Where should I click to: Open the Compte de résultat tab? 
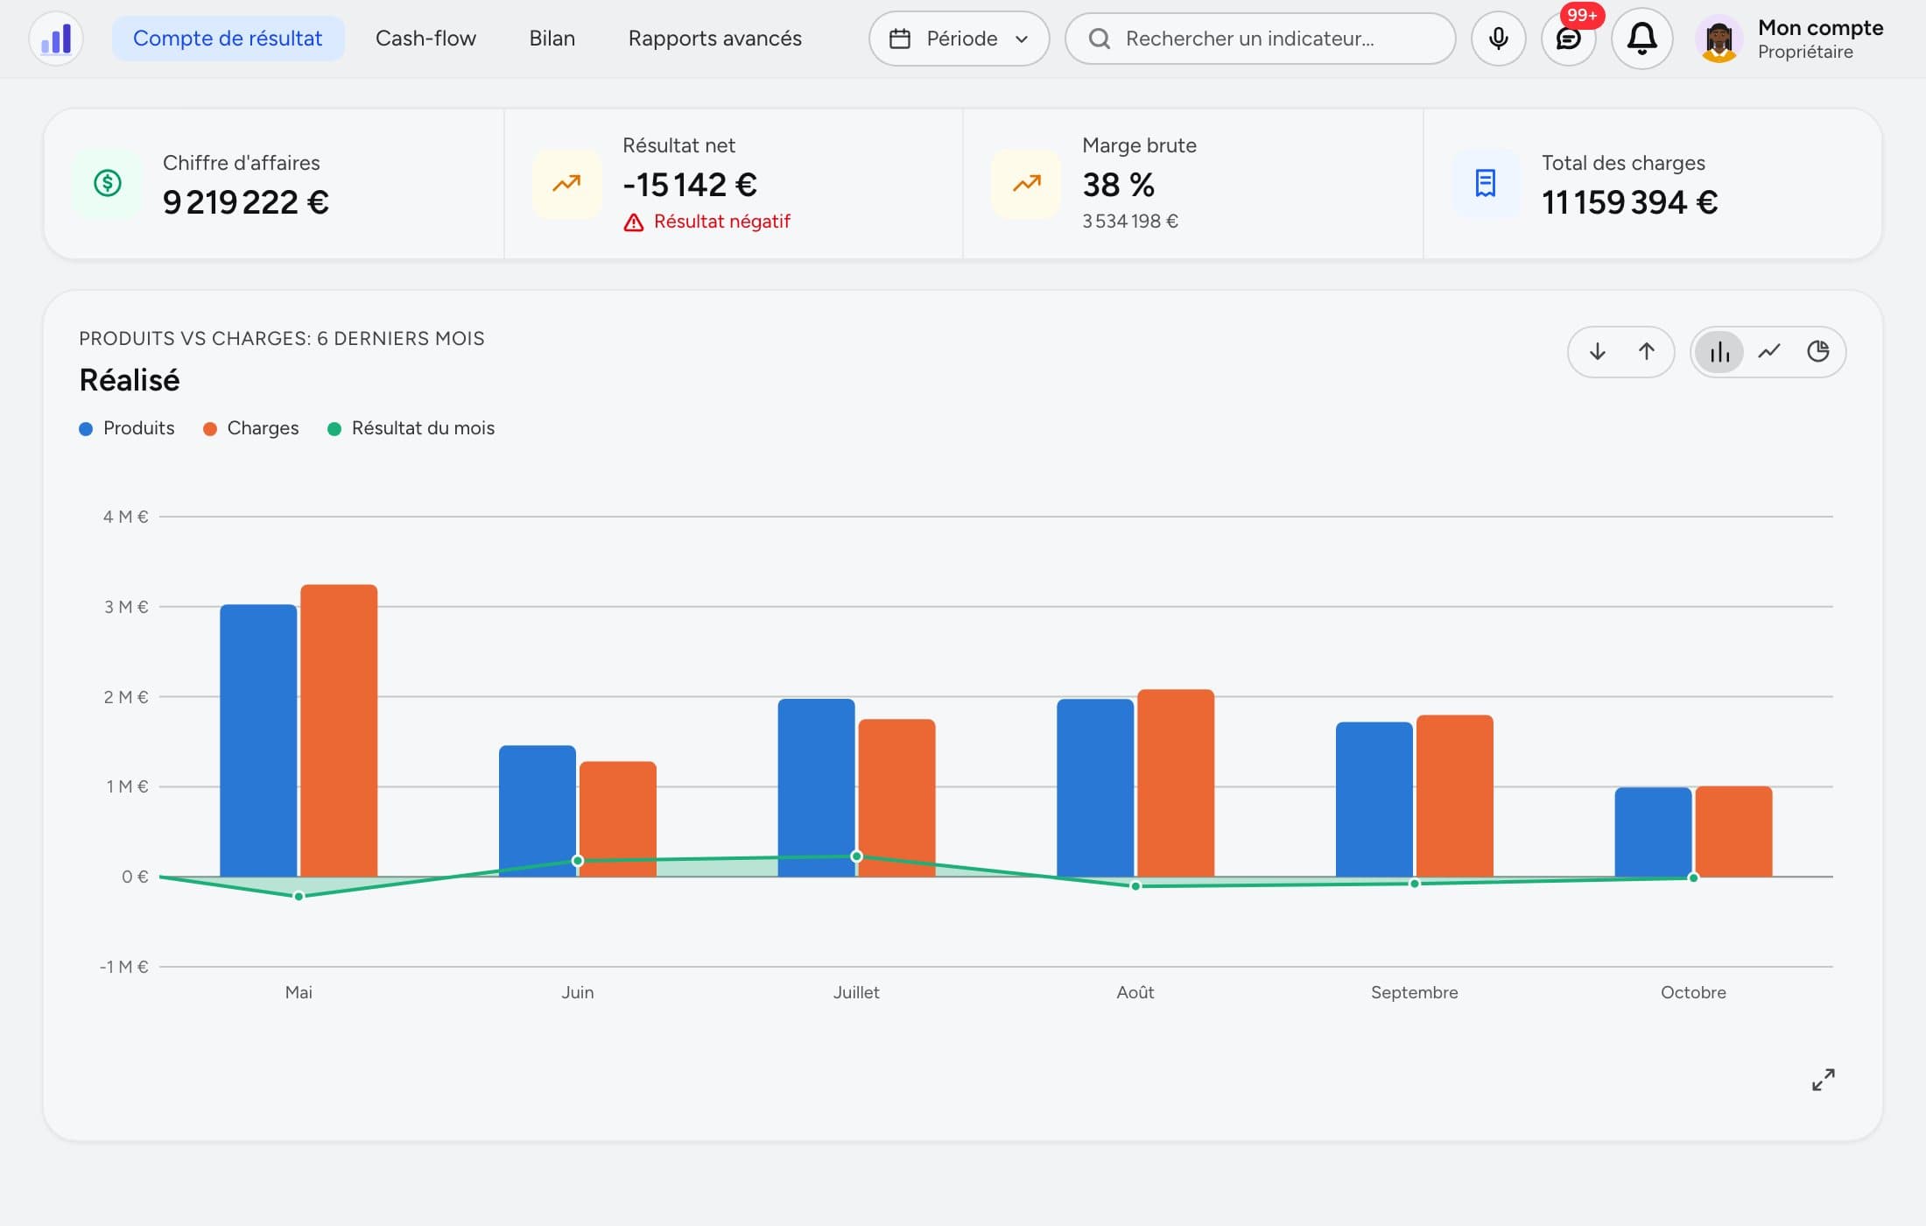pyautogui.click(x=228, y=39)
